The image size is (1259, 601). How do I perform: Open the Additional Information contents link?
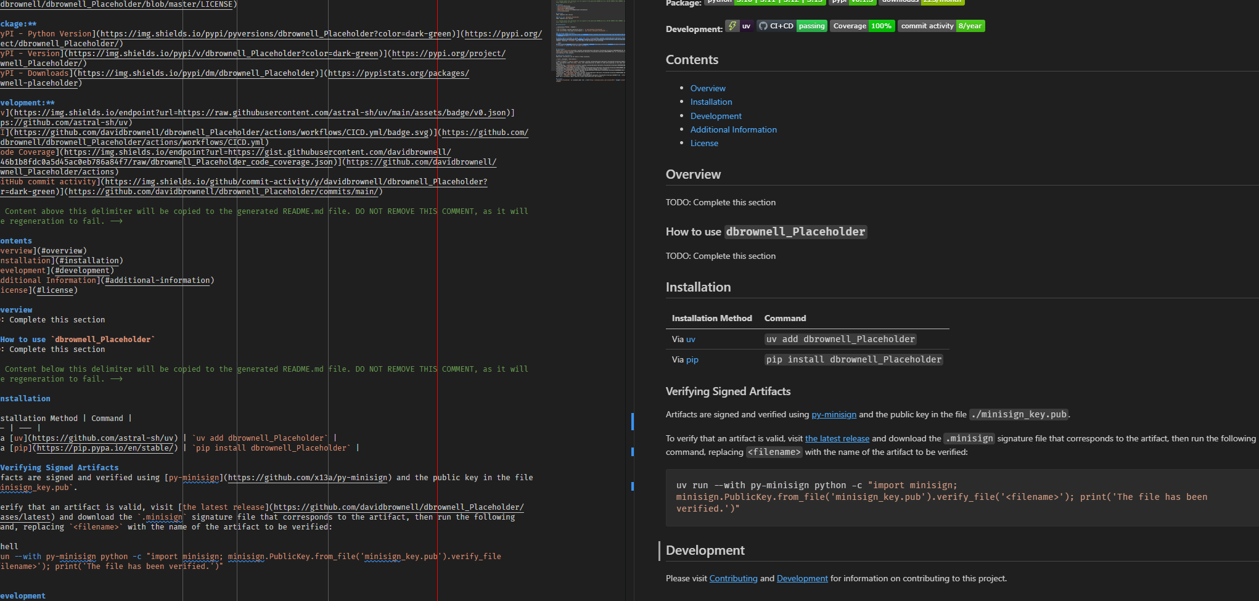pyautogui.click(x=734, y=129)
